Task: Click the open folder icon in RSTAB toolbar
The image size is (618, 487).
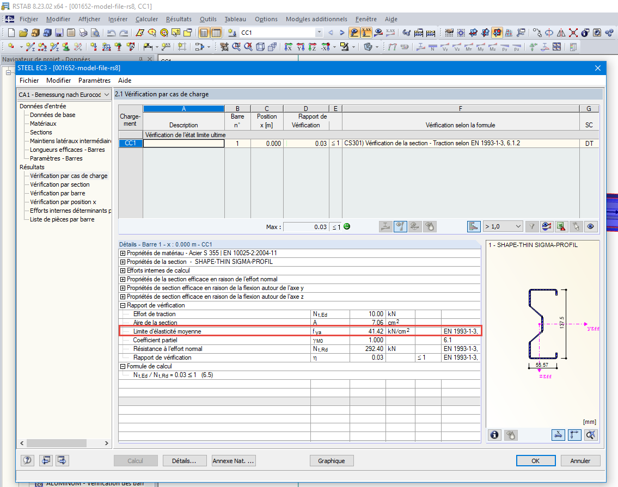Action: point(23,33)
